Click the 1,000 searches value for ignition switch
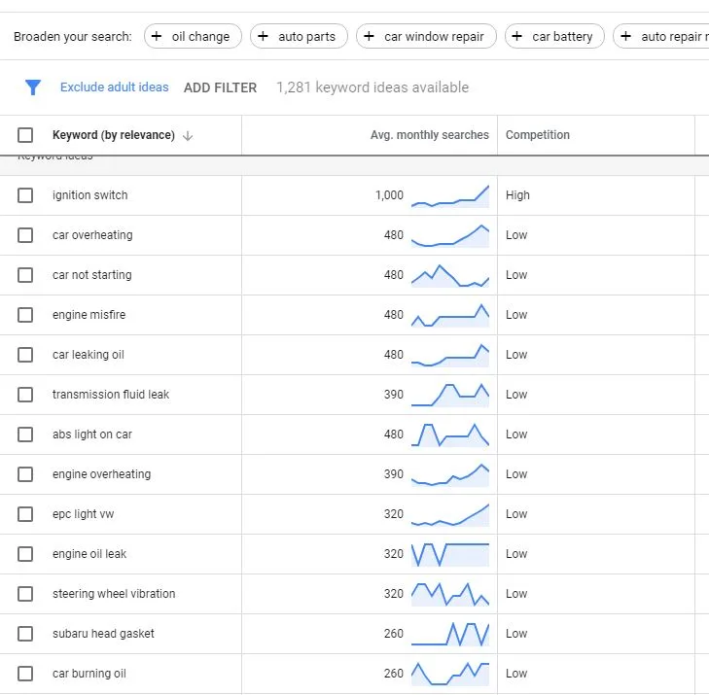The image size is (709, 695). click(389, 195)
